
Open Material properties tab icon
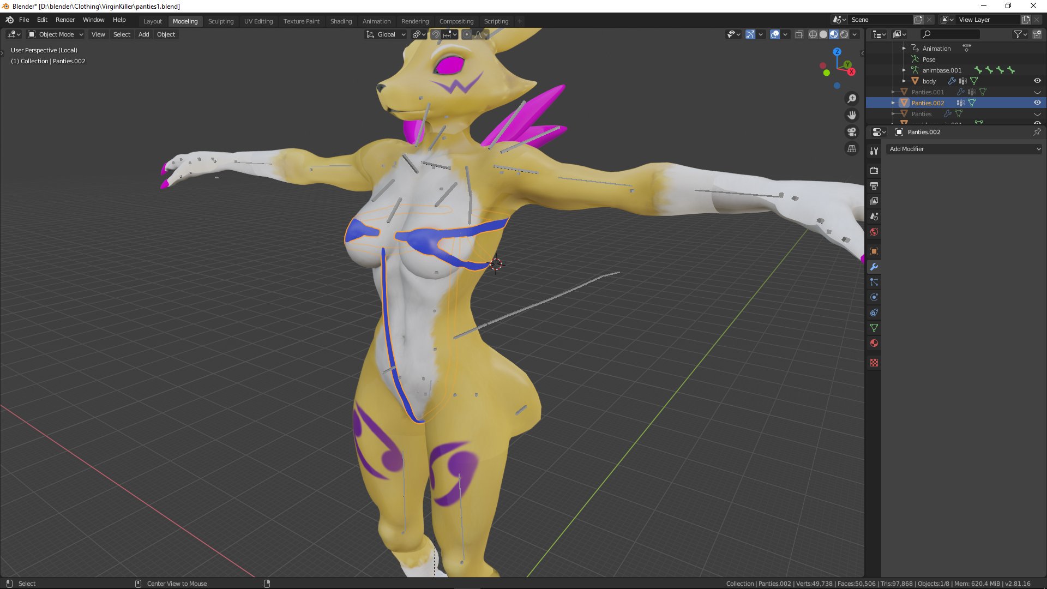click(x=874, y=343)
